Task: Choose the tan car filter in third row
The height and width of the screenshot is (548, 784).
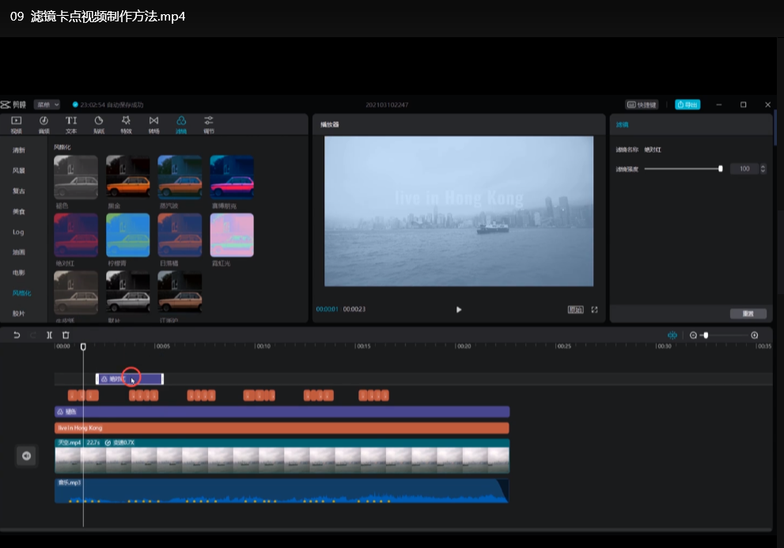Action: click(180, 293)
